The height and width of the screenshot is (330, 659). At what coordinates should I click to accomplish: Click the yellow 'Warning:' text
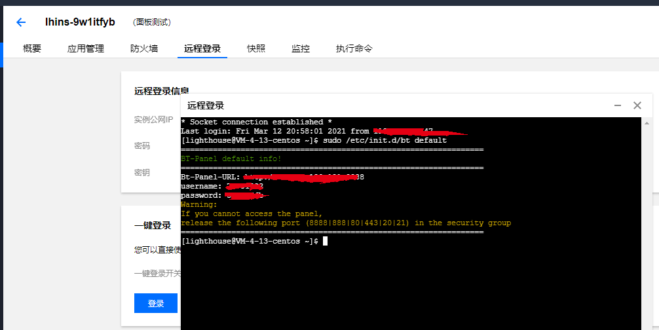199,205
